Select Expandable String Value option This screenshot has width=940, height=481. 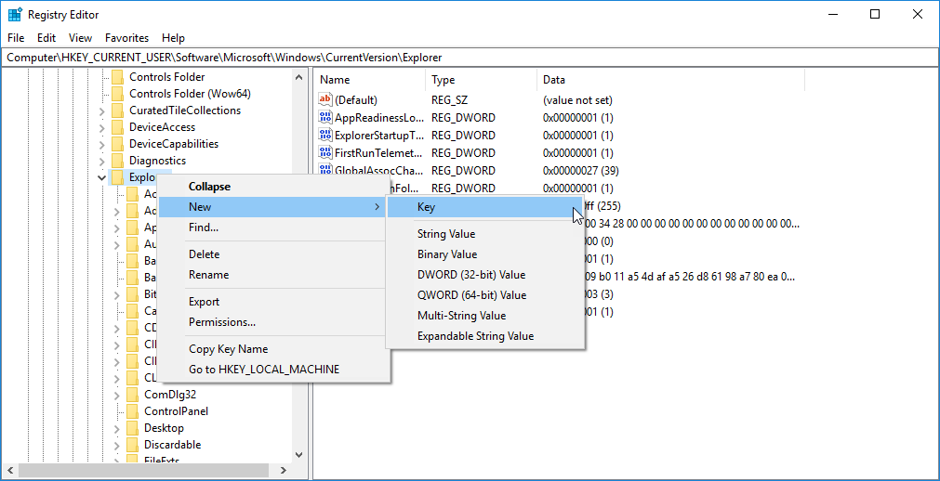point(484,335)
